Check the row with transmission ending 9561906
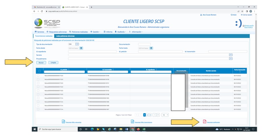Image resolution: width=266 pixels, height=135 pixels. pos(38,102)
